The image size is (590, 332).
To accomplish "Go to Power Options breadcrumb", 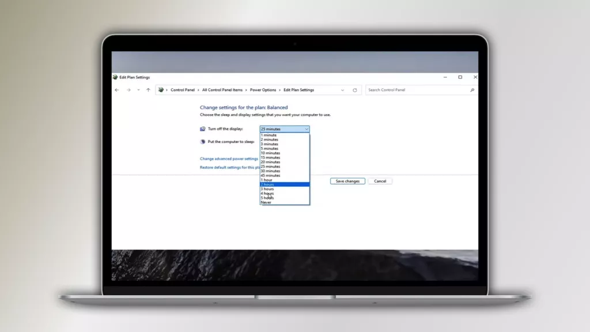I will (x=263, y=90).
